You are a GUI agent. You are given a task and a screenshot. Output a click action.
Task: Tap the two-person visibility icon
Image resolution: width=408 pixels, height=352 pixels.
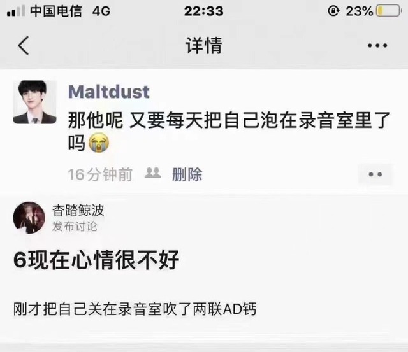(x=153, y=173)
